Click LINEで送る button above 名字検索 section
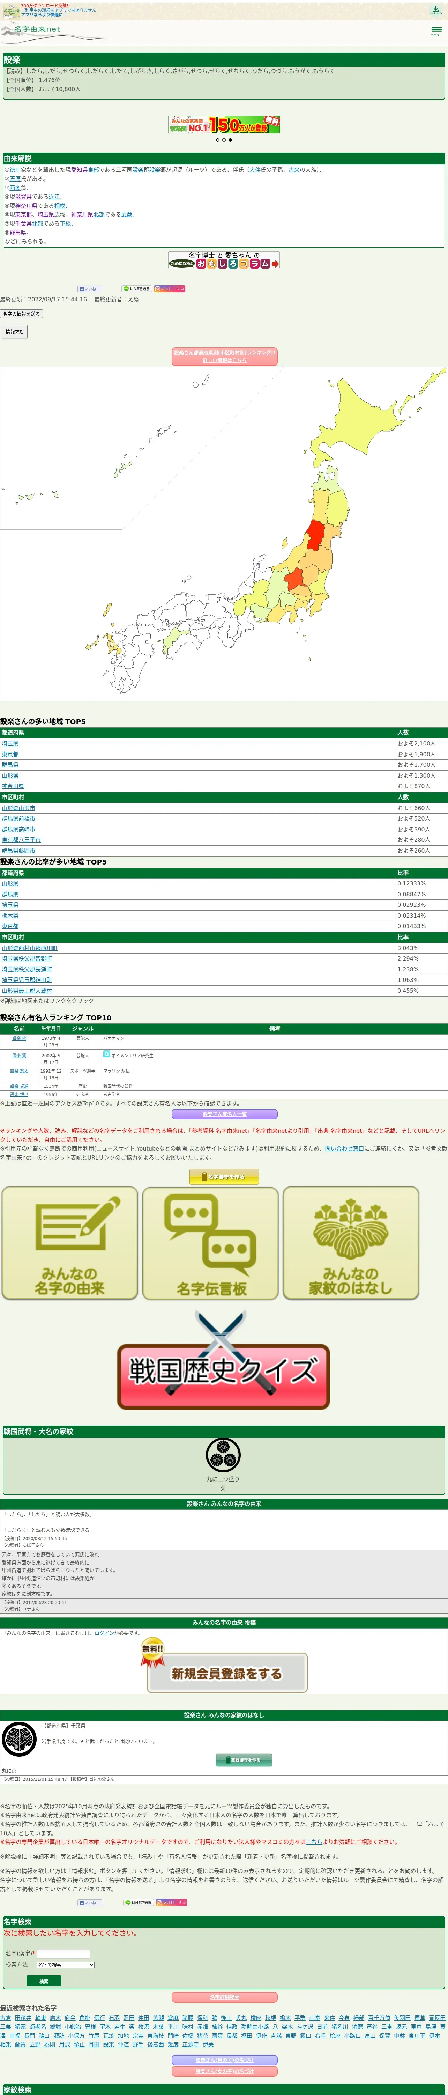 (x=138, y=1902)
